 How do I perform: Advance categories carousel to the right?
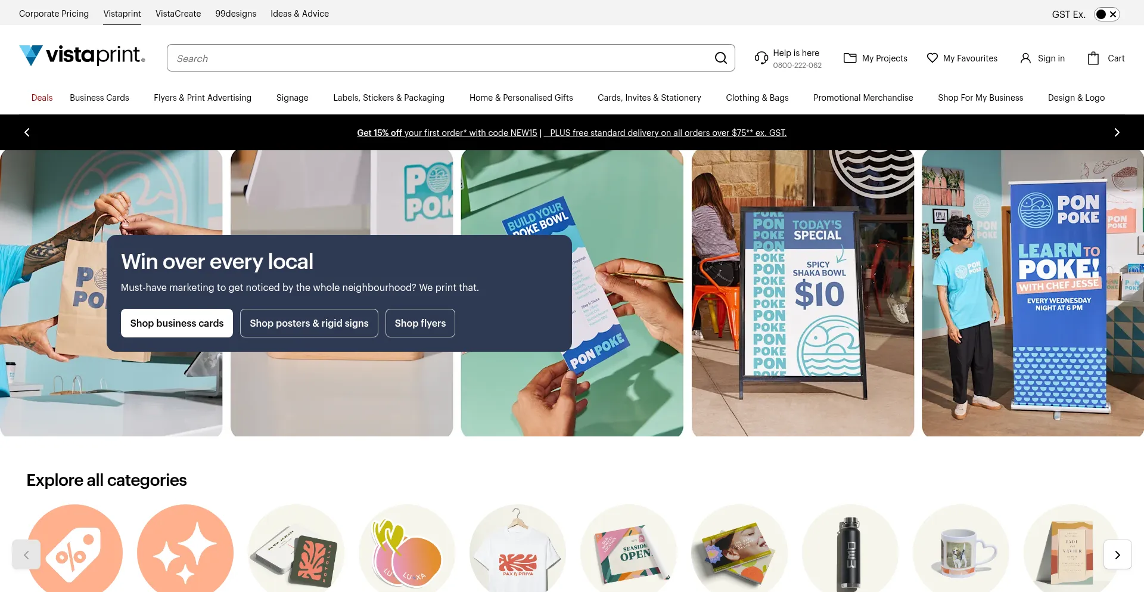coord(1117,554)
